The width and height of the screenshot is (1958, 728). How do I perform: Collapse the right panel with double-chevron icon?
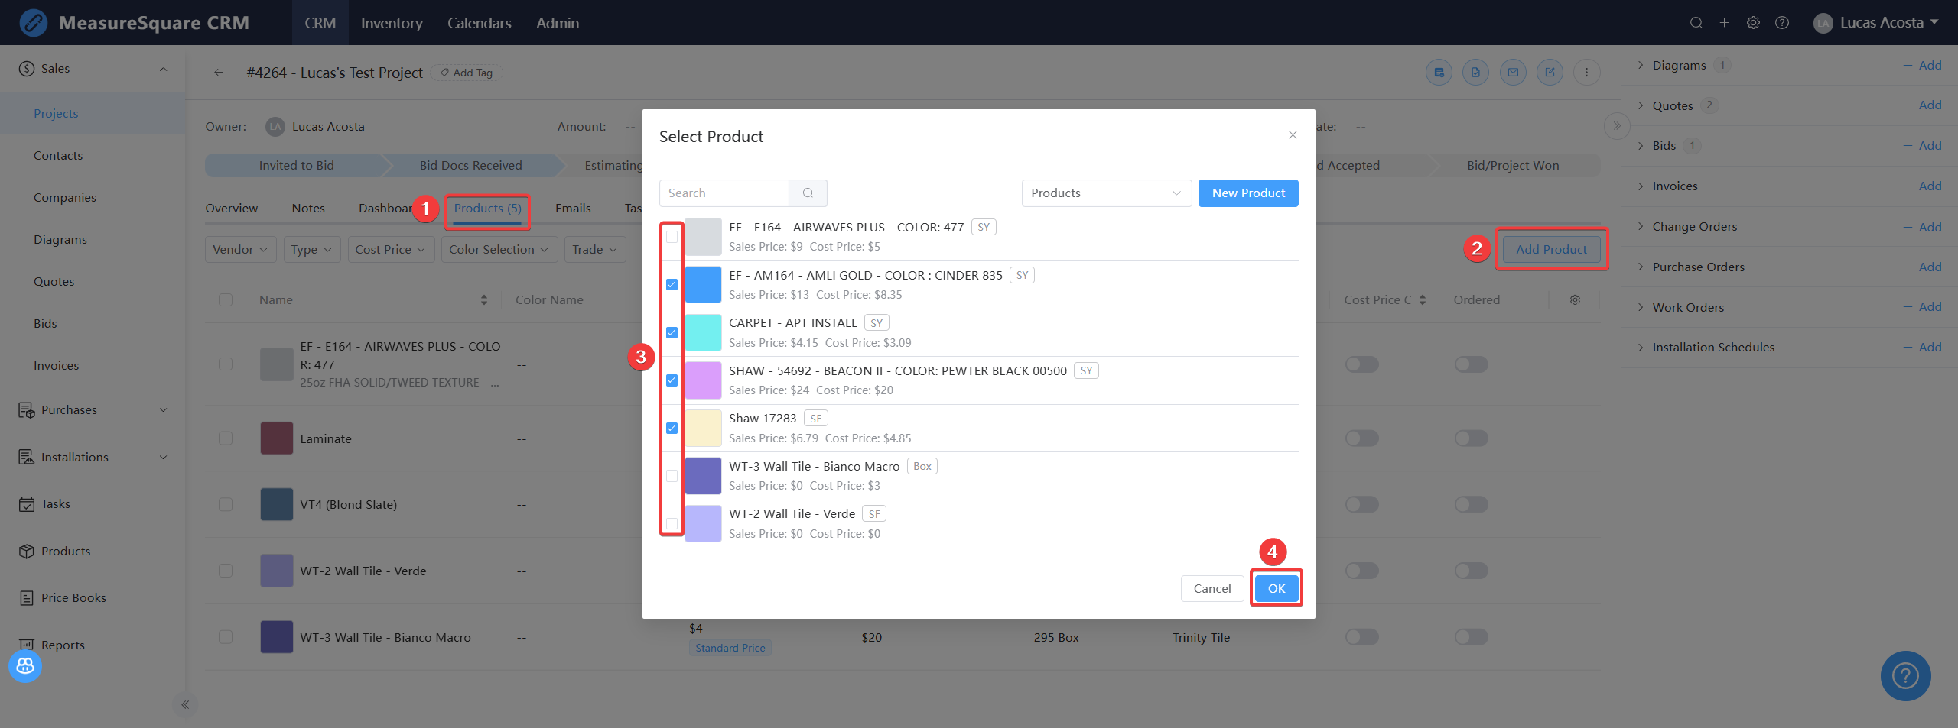pyautogui.click(x=1616, y=126)
